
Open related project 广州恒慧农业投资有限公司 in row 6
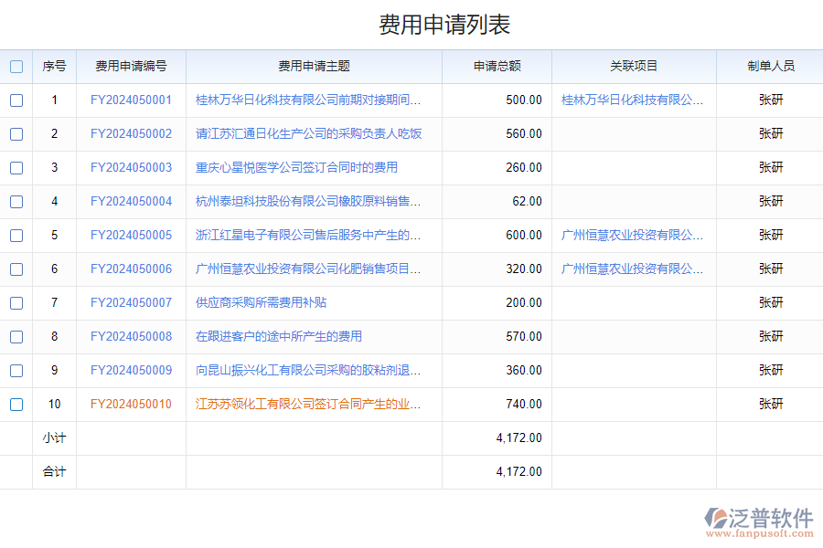[631, 269]
